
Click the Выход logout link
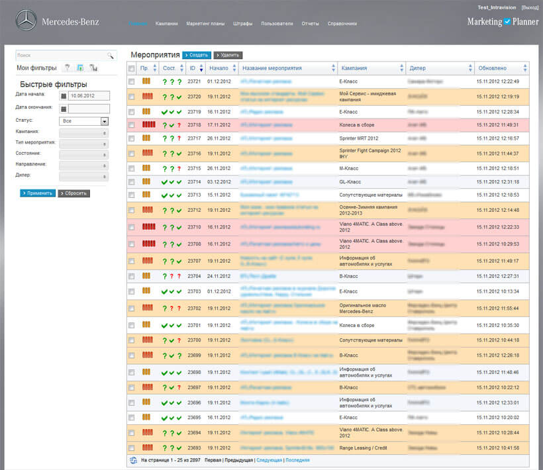point(530,7)
